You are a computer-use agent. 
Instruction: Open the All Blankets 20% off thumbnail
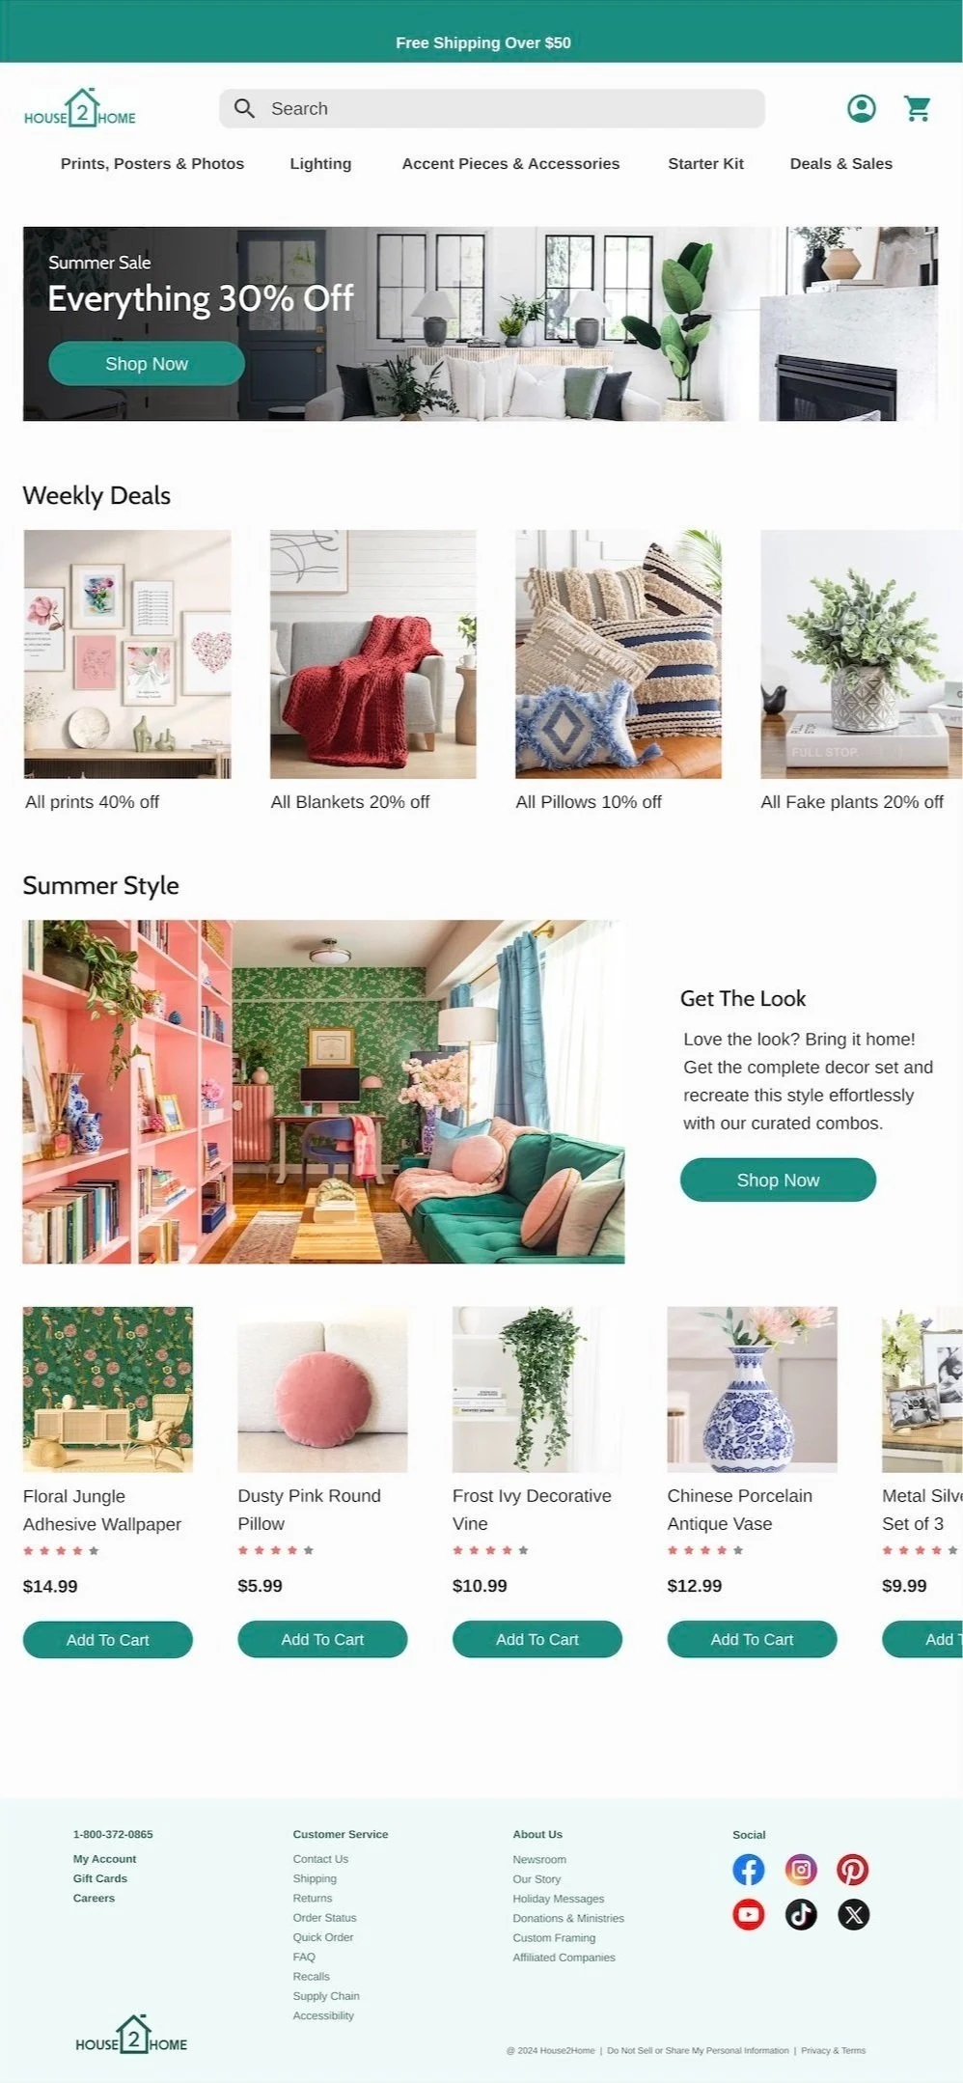coord(373,654)
